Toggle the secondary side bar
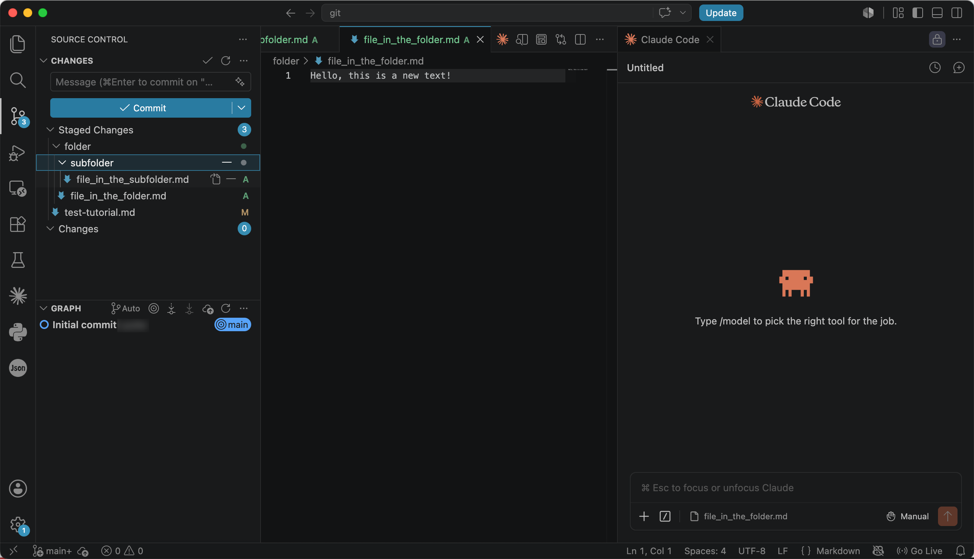This screenshot has width=974, height=559. (x=957, y=13)
